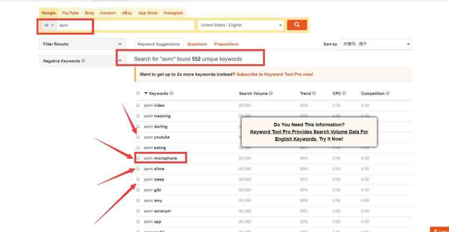
Task: Open the Prepositions tab
Action: tap(226, 44)
